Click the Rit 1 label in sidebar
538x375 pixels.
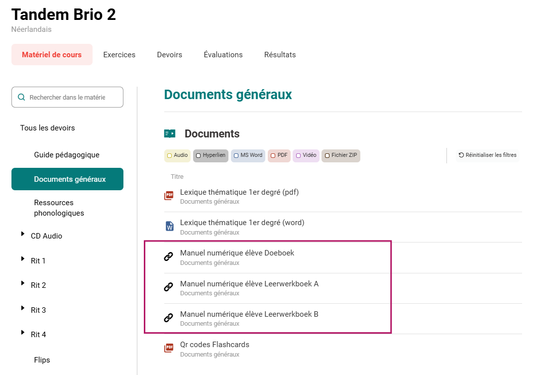(x=38, y=260)
